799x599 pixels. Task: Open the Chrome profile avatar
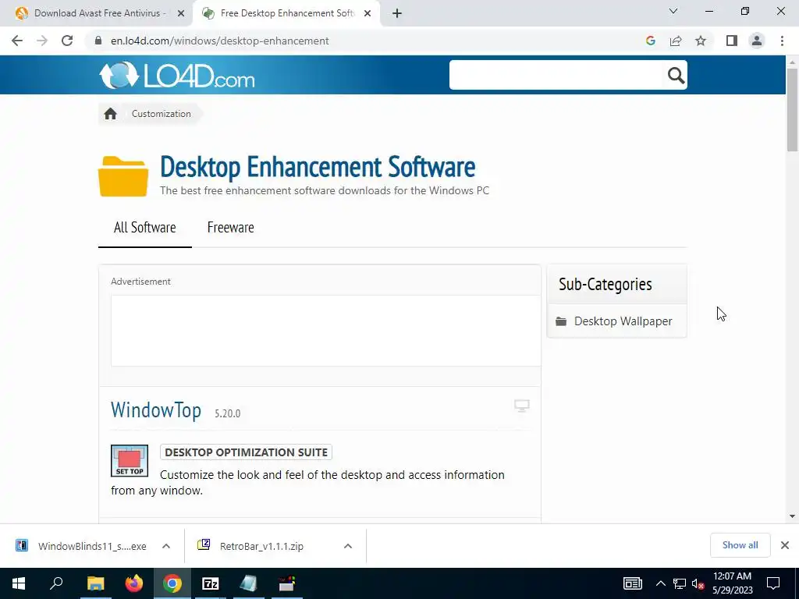(757, 41)
